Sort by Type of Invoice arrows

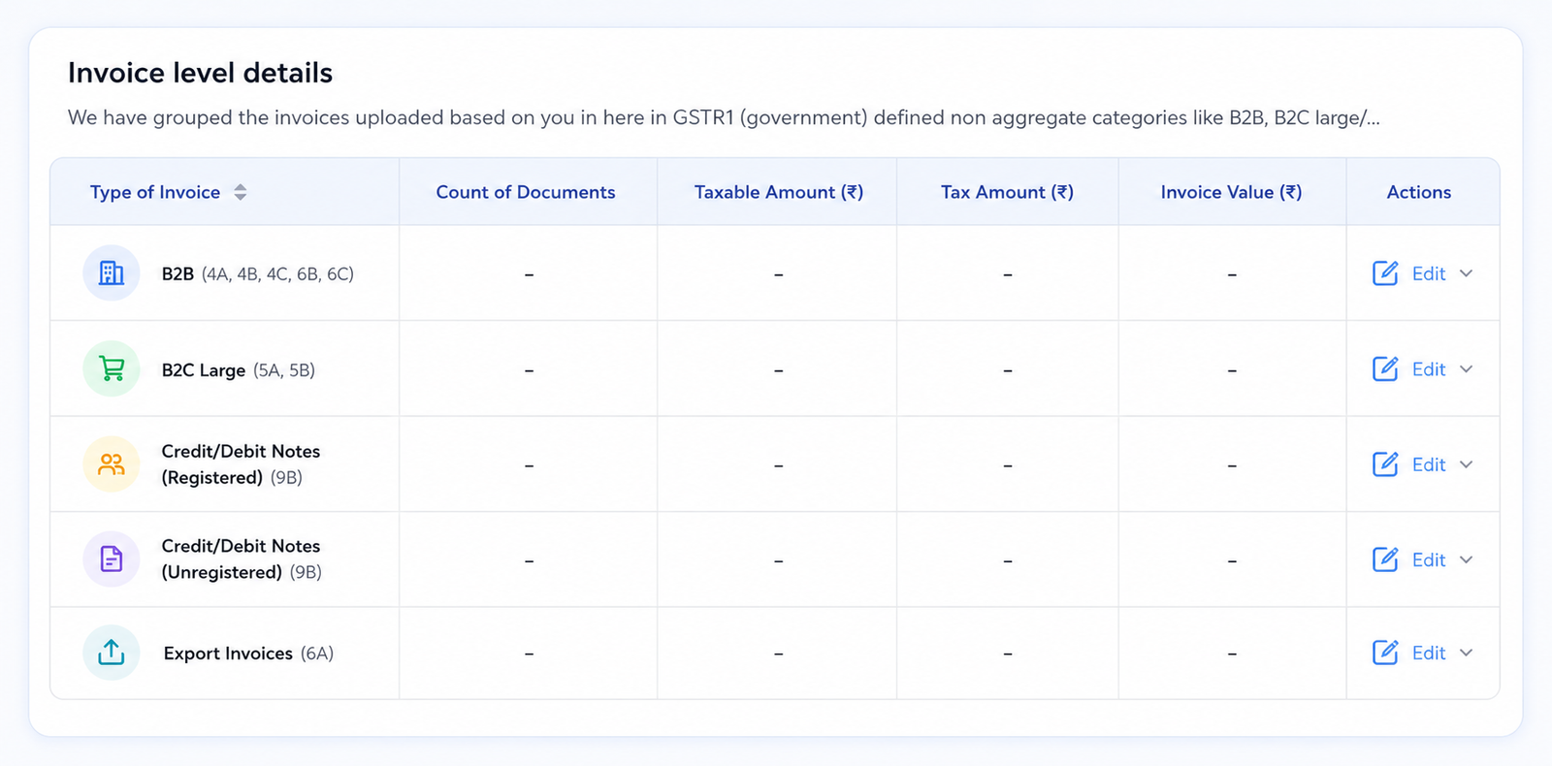click(x=241, y=192)
